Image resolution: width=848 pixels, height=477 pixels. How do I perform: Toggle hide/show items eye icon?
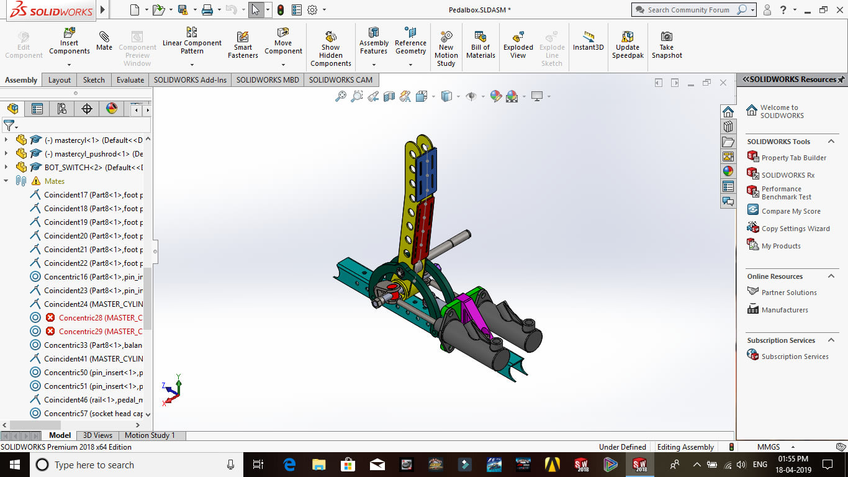[x=471, y=96]
